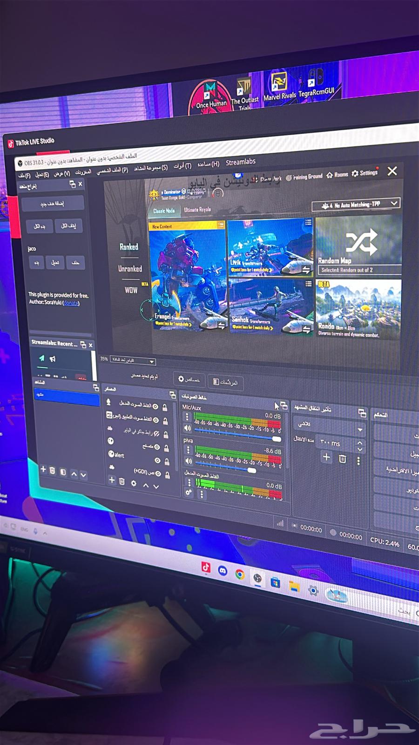The image size is (419, 745).
Task: Open advanced audio properties gear icon
Action: (x=189, y=492)
